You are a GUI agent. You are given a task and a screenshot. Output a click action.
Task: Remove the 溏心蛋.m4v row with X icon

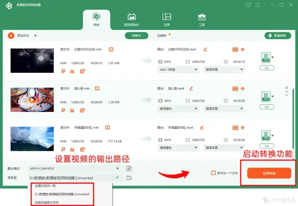[x=287, y=88]
